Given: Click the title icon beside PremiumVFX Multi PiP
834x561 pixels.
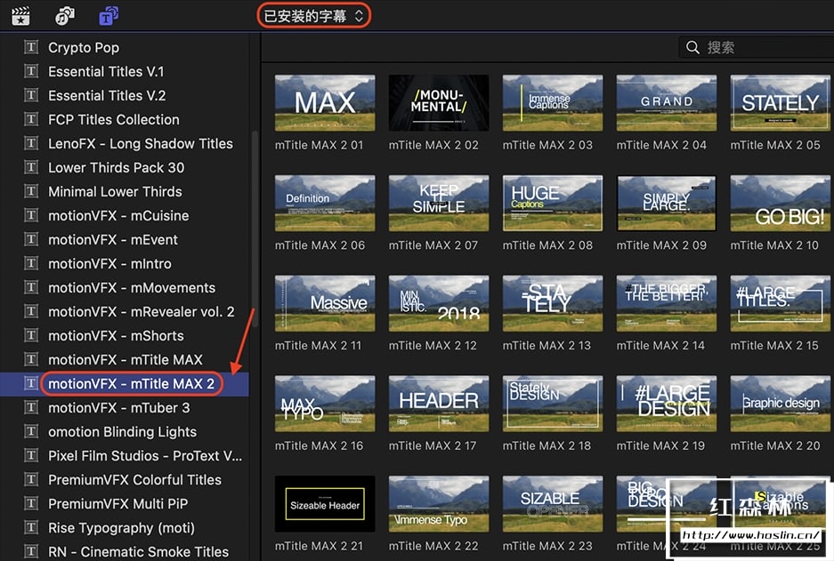Looking at the screenshot, I should pyautogui.click(x=31, y=503).
